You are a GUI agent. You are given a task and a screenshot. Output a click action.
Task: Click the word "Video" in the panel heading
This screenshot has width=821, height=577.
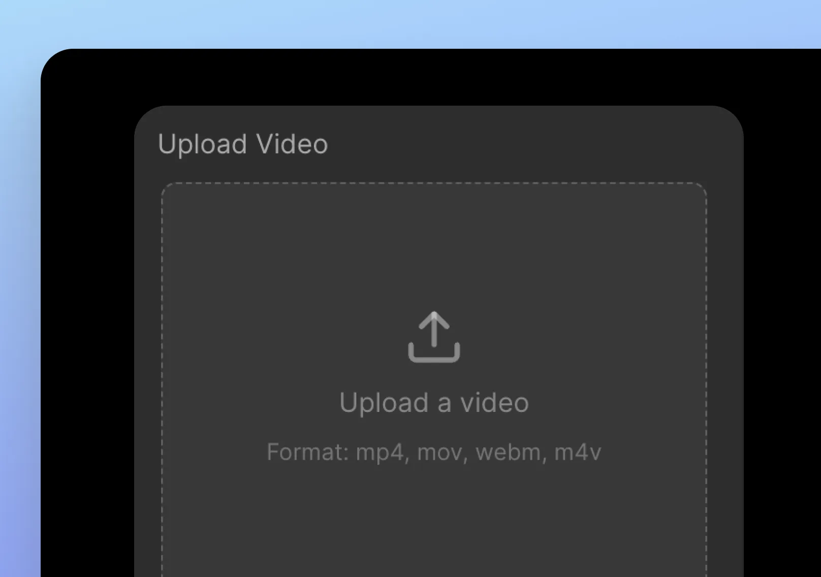click(x=292, y=144)
